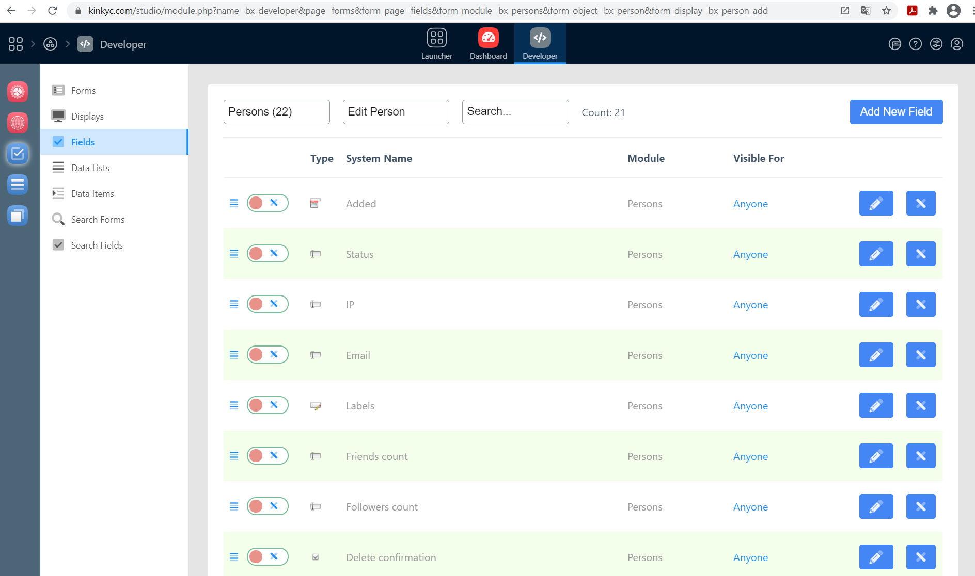Open the Edit Person form dropdown

(396, 112)
